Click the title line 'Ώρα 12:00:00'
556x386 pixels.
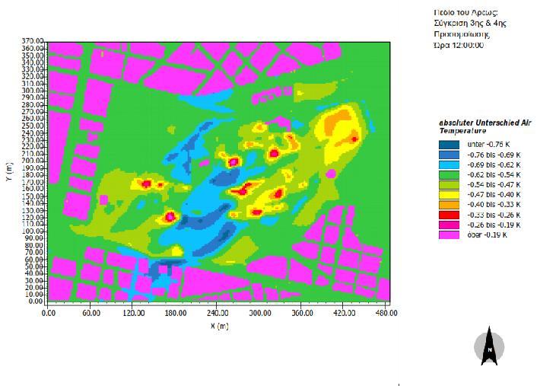tap(459, 45)
